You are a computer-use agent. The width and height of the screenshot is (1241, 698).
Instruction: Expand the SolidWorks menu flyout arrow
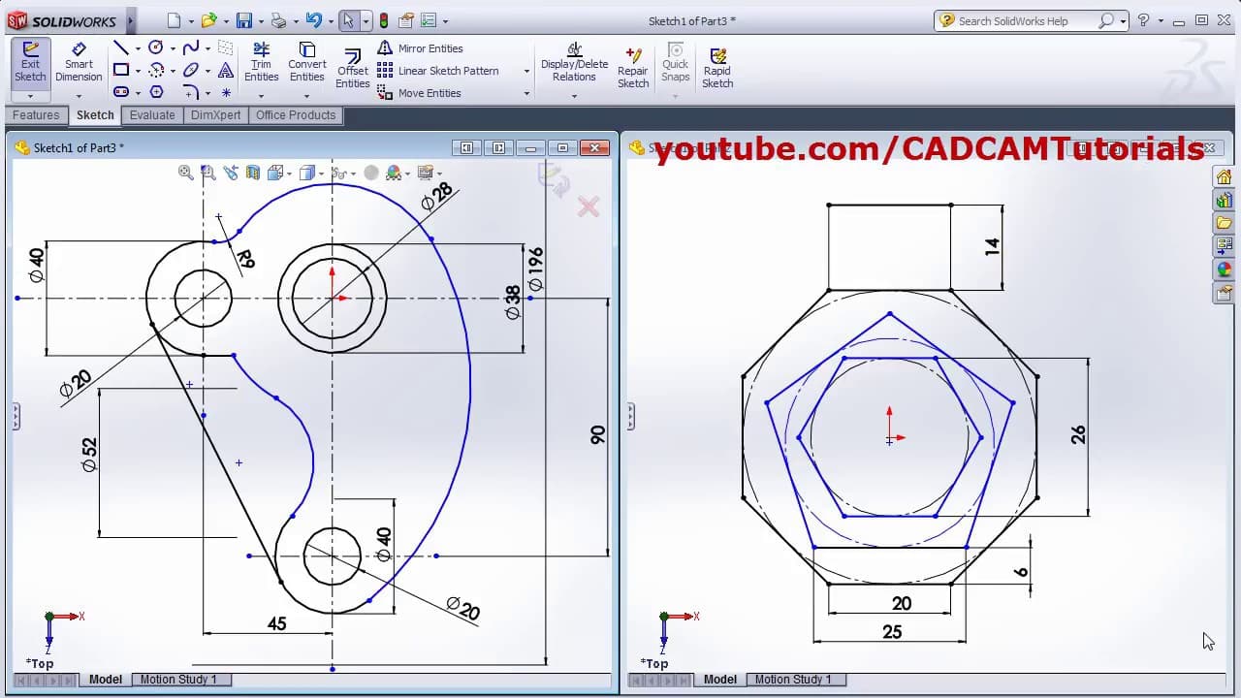pos(131,20)
